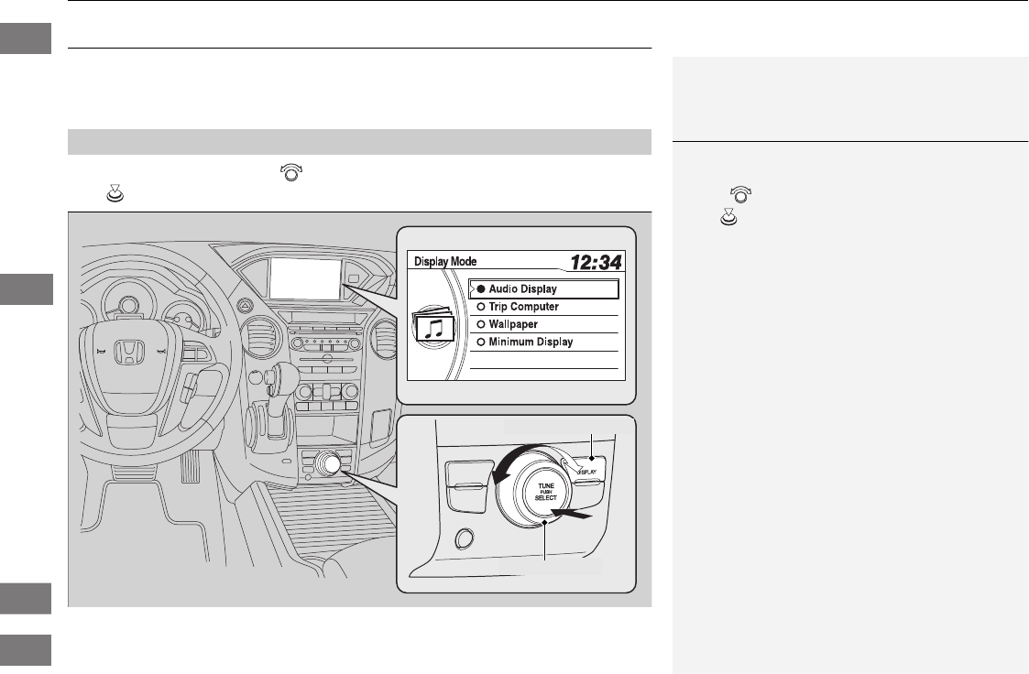Click the dashboard center display screen
Viewport: 1029px width, 674px height.
tap(304, 277)
